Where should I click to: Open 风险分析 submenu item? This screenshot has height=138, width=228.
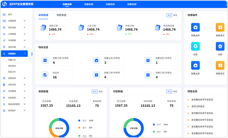point(12,72)
